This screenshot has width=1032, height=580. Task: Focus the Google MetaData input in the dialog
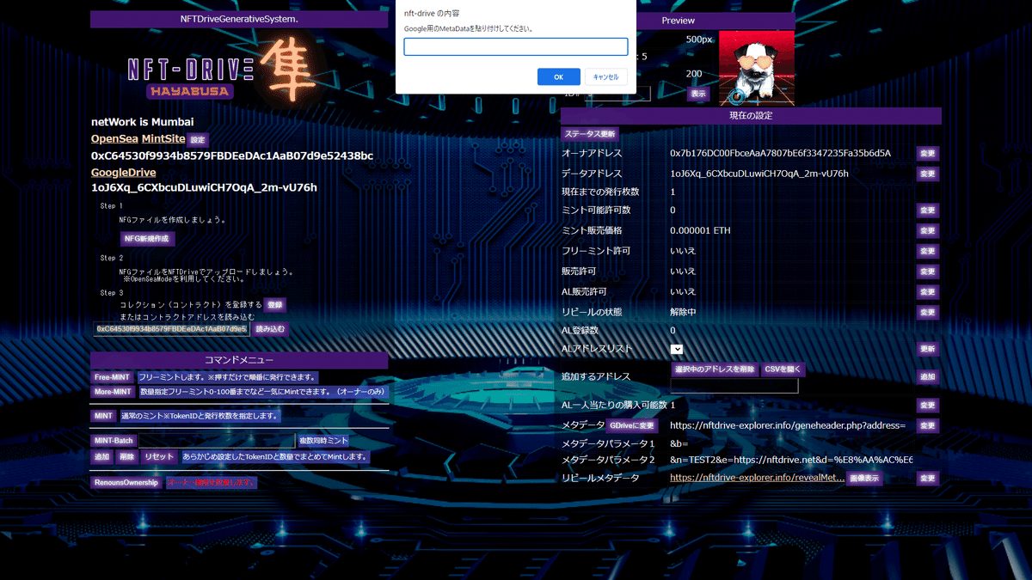516,46
